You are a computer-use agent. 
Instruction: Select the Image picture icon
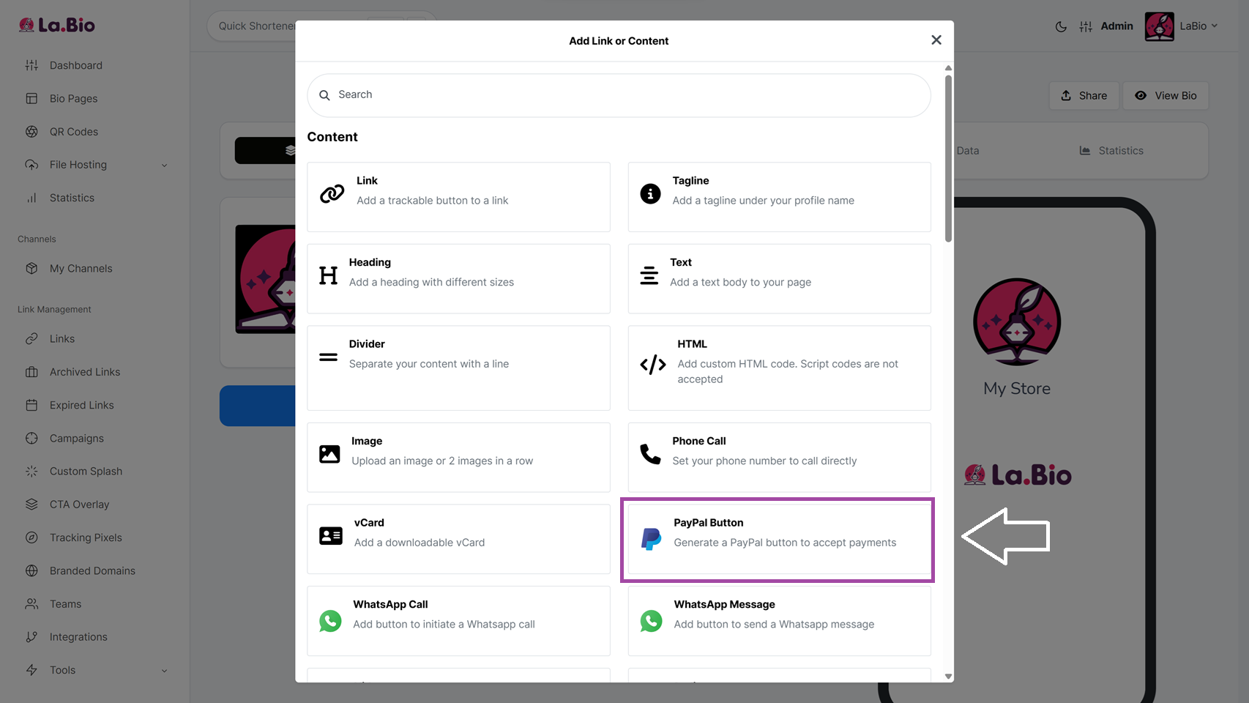click(x=329, y=454)
